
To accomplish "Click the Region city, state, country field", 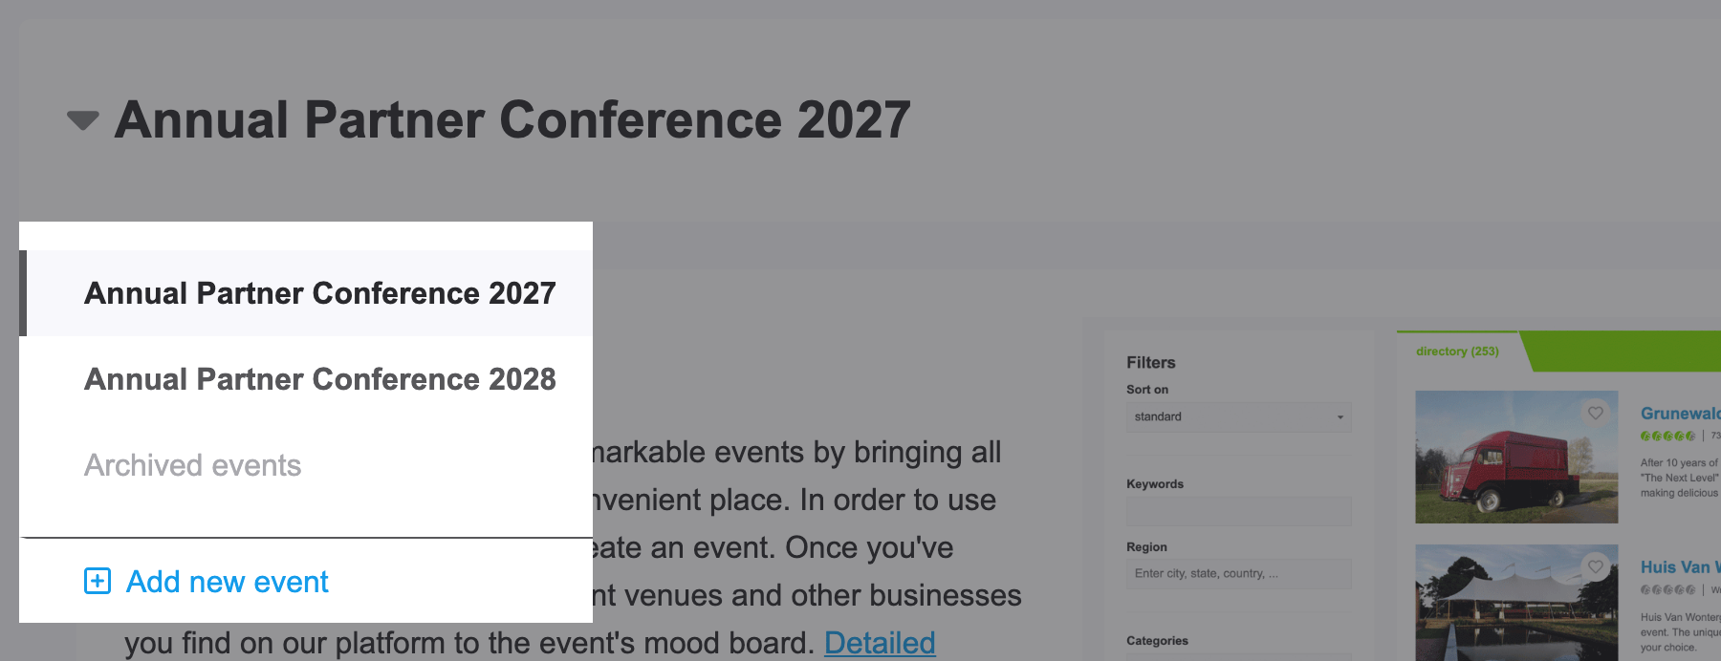I will point(1239,573).
